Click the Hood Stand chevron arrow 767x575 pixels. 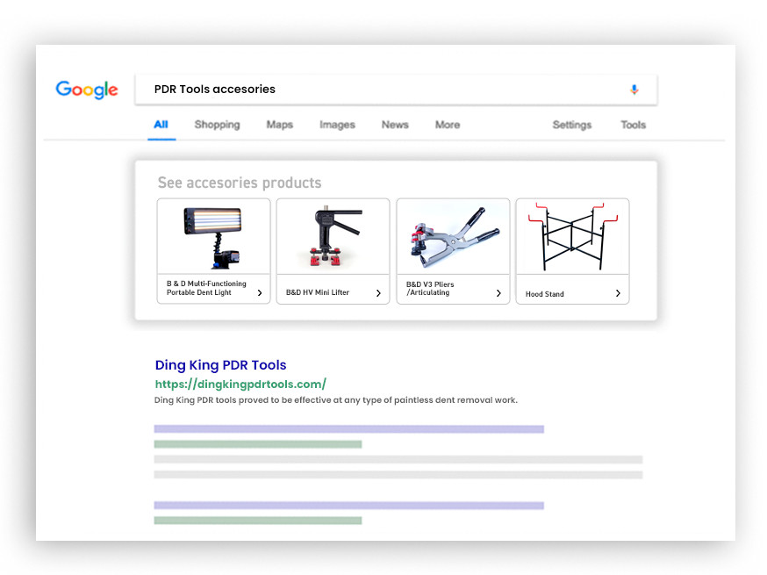[618, 293]
